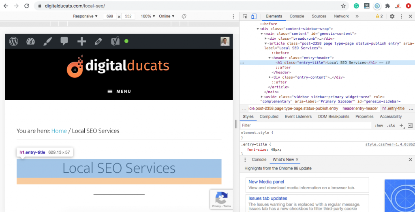Open the Responsive device dropdown
415x212 pixels.
(85, 16)
